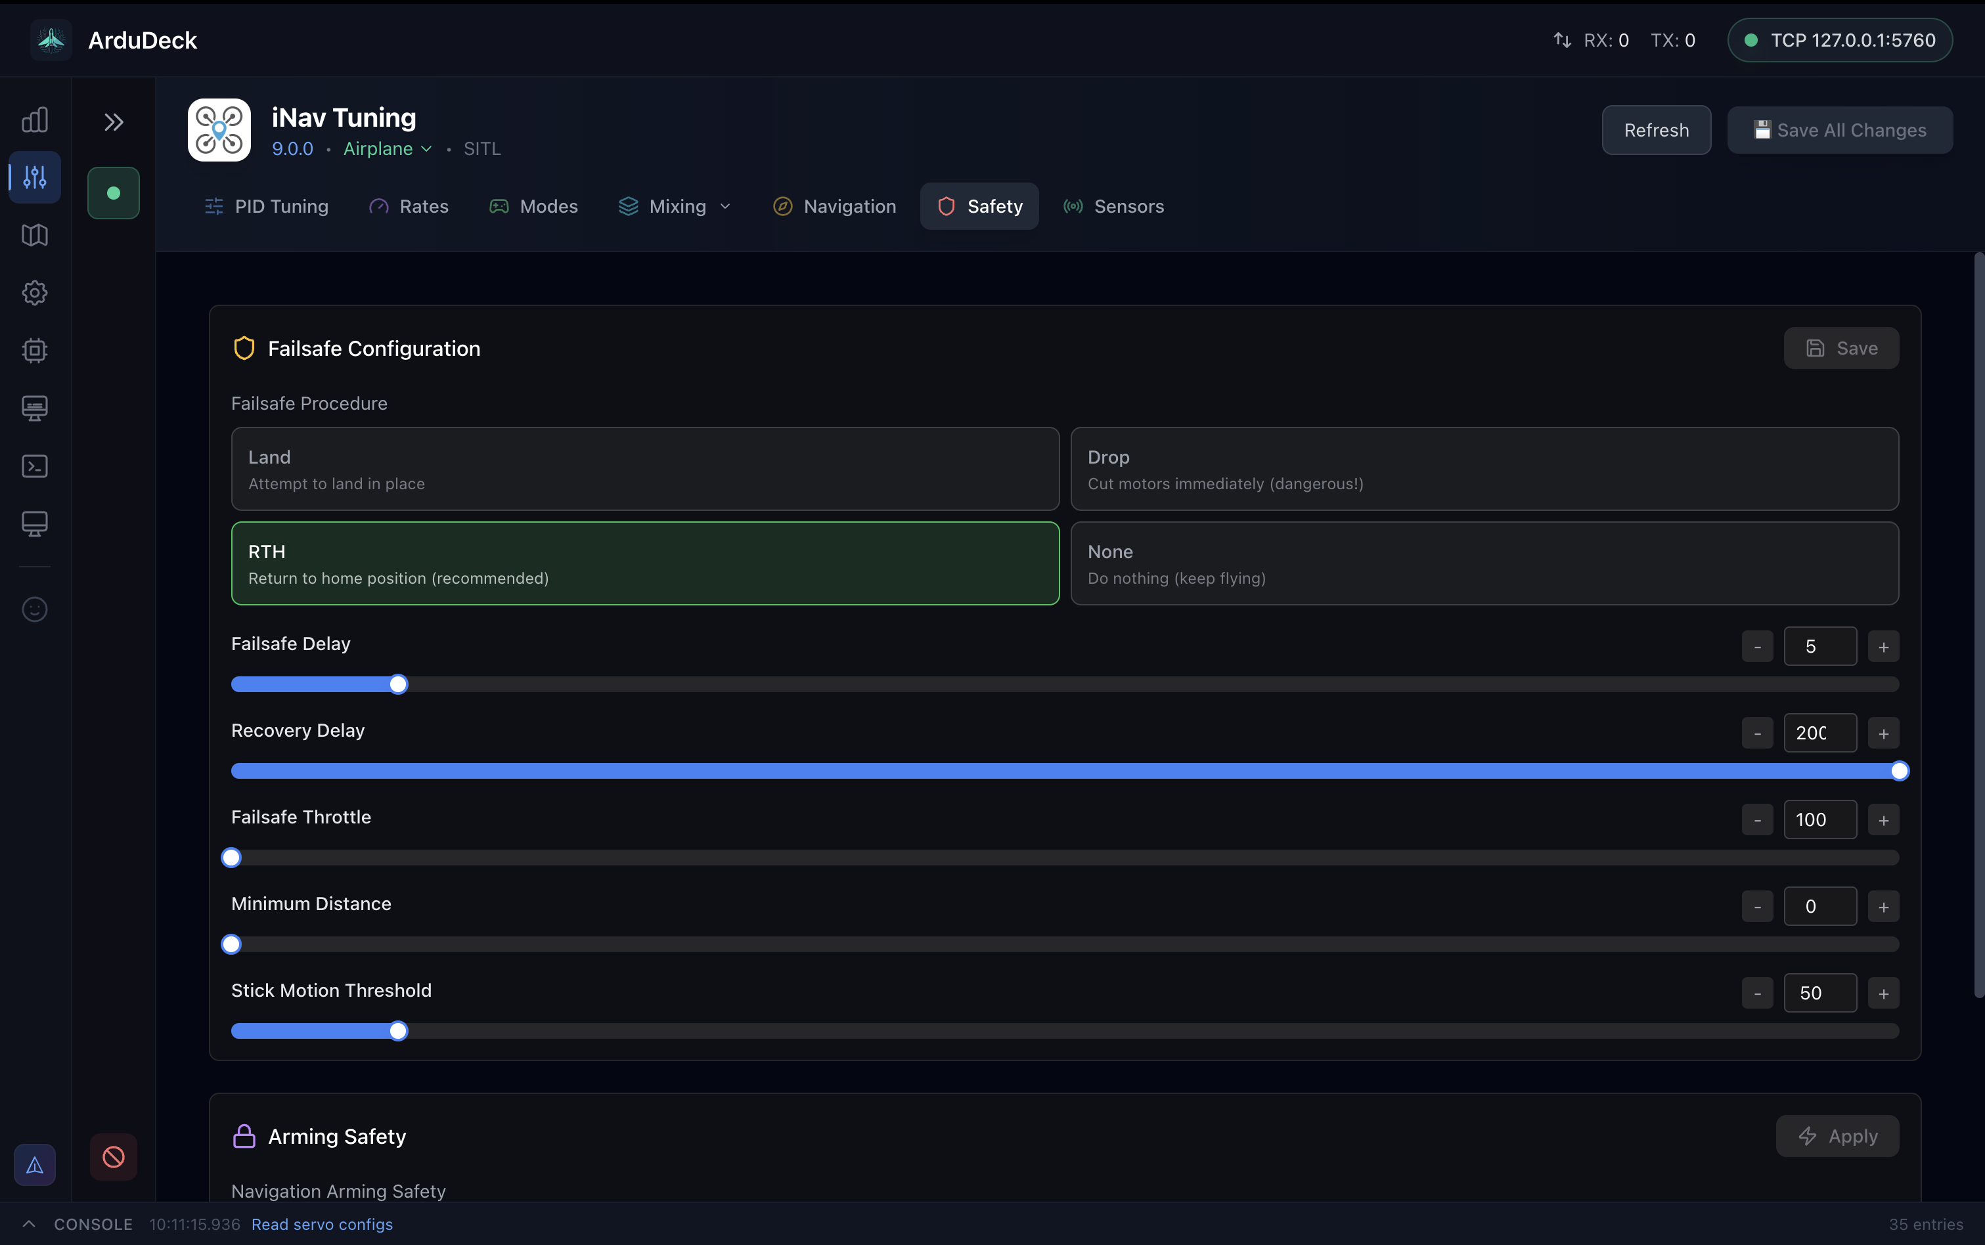
Task: Click the Recovery Delay slider
Action: click(1065, 771)
